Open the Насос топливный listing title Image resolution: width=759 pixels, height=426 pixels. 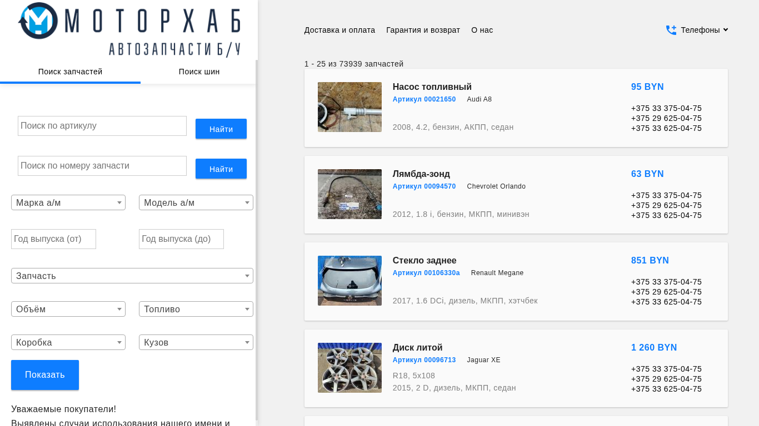click(x=432, y=87)
